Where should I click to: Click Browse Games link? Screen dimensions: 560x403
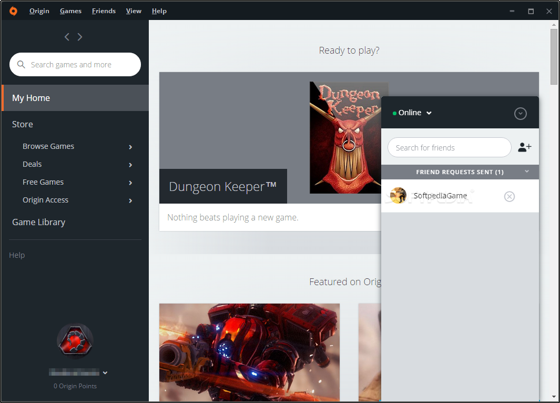pyautogui.click(x=48, y=146)
